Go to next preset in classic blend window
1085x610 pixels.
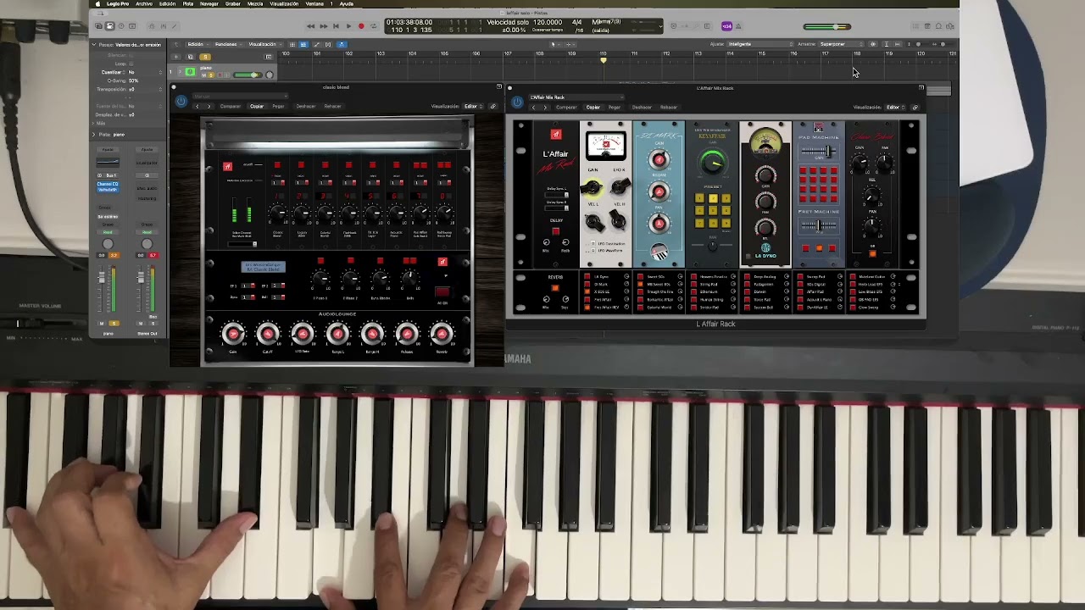(x=209, y=107)
